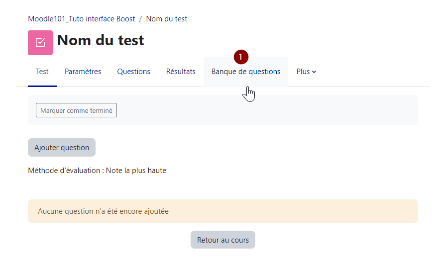The height and width of the screenshot is (260, 435).
Task: Click the pink quiz activity icon
Action: coord(40,43)
